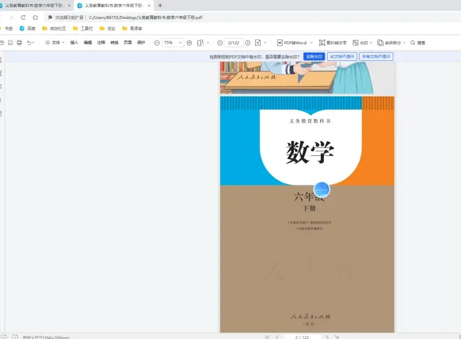Jump to last page in status bar
Image resolution: width=461 pixels, height=339 pixels.
pyautogui.click(x=337, y=337)
